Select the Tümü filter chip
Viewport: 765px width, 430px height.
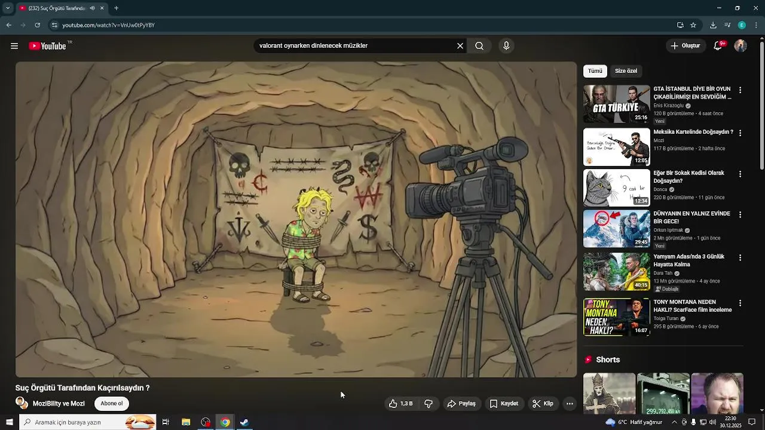click(595, 71)
